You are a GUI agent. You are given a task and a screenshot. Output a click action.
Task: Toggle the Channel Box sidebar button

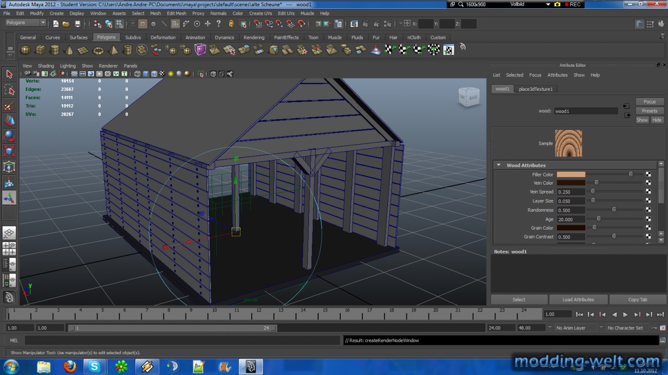click(661, 24)
